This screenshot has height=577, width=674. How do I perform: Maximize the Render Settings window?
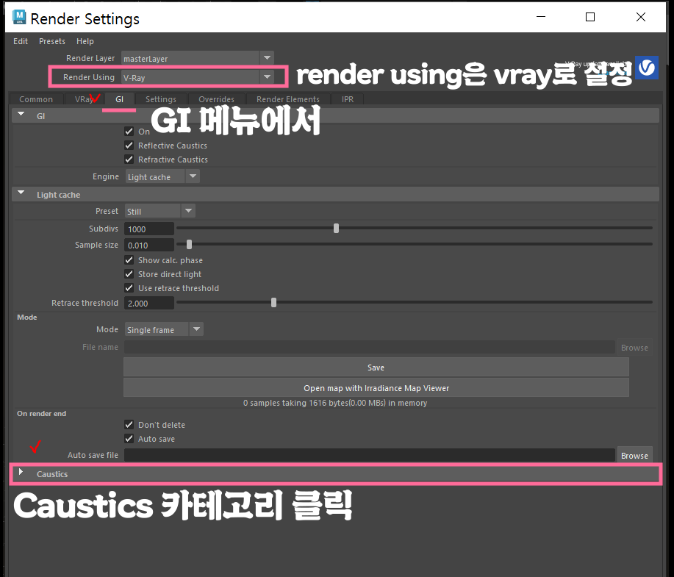tap(590, 17)
